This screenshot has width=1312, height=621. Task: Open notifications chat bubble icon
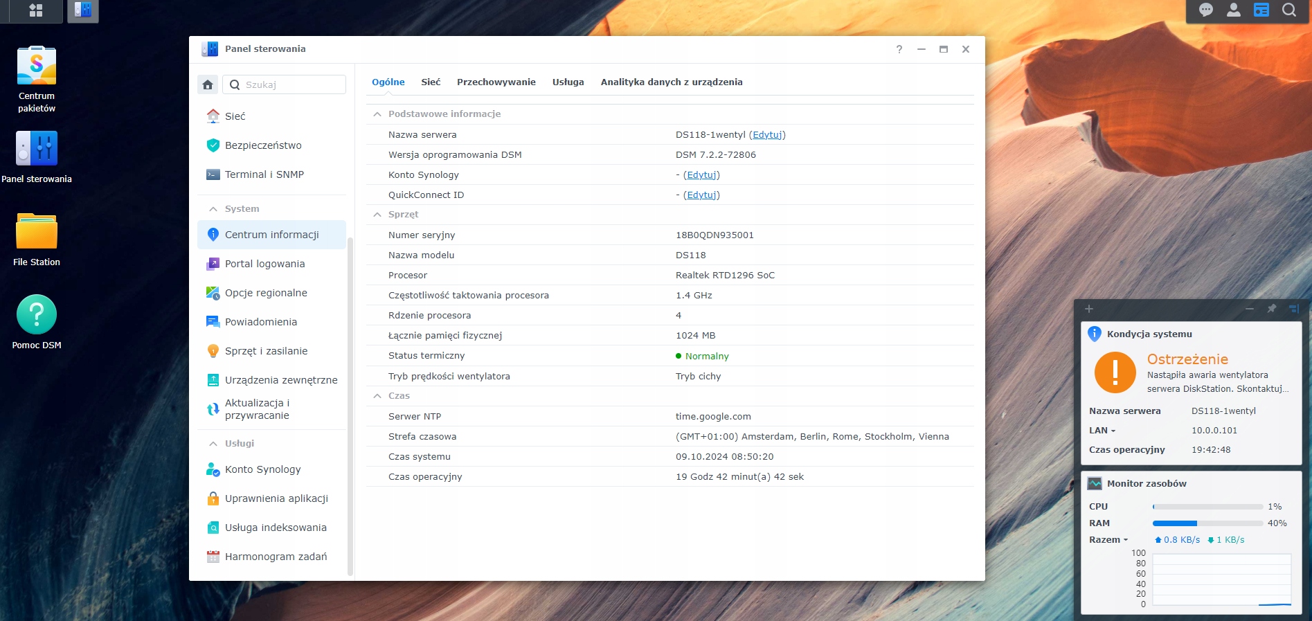[1206, 10]
